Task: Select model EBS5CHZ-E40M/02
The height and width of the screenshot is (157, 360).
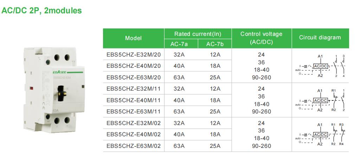Action: point(134,134)
